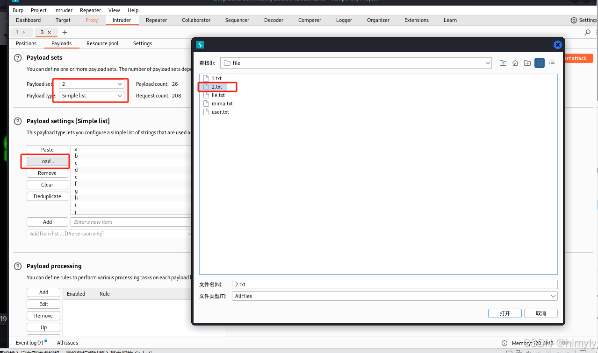Open the Burp menu
The image size is (598, 353).
(18, 10)
